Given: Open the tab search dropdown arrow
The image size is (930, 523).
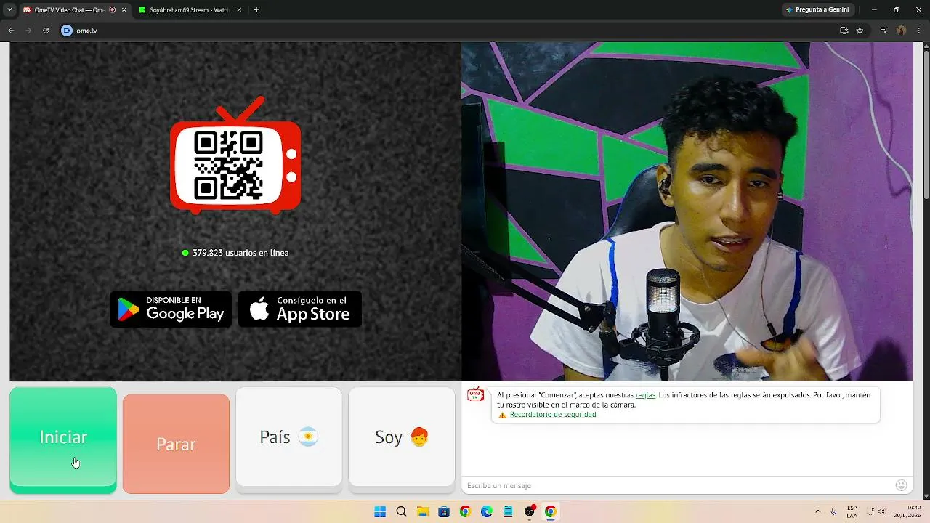Looking at the screenshot, I should click(x=9, y=10).
